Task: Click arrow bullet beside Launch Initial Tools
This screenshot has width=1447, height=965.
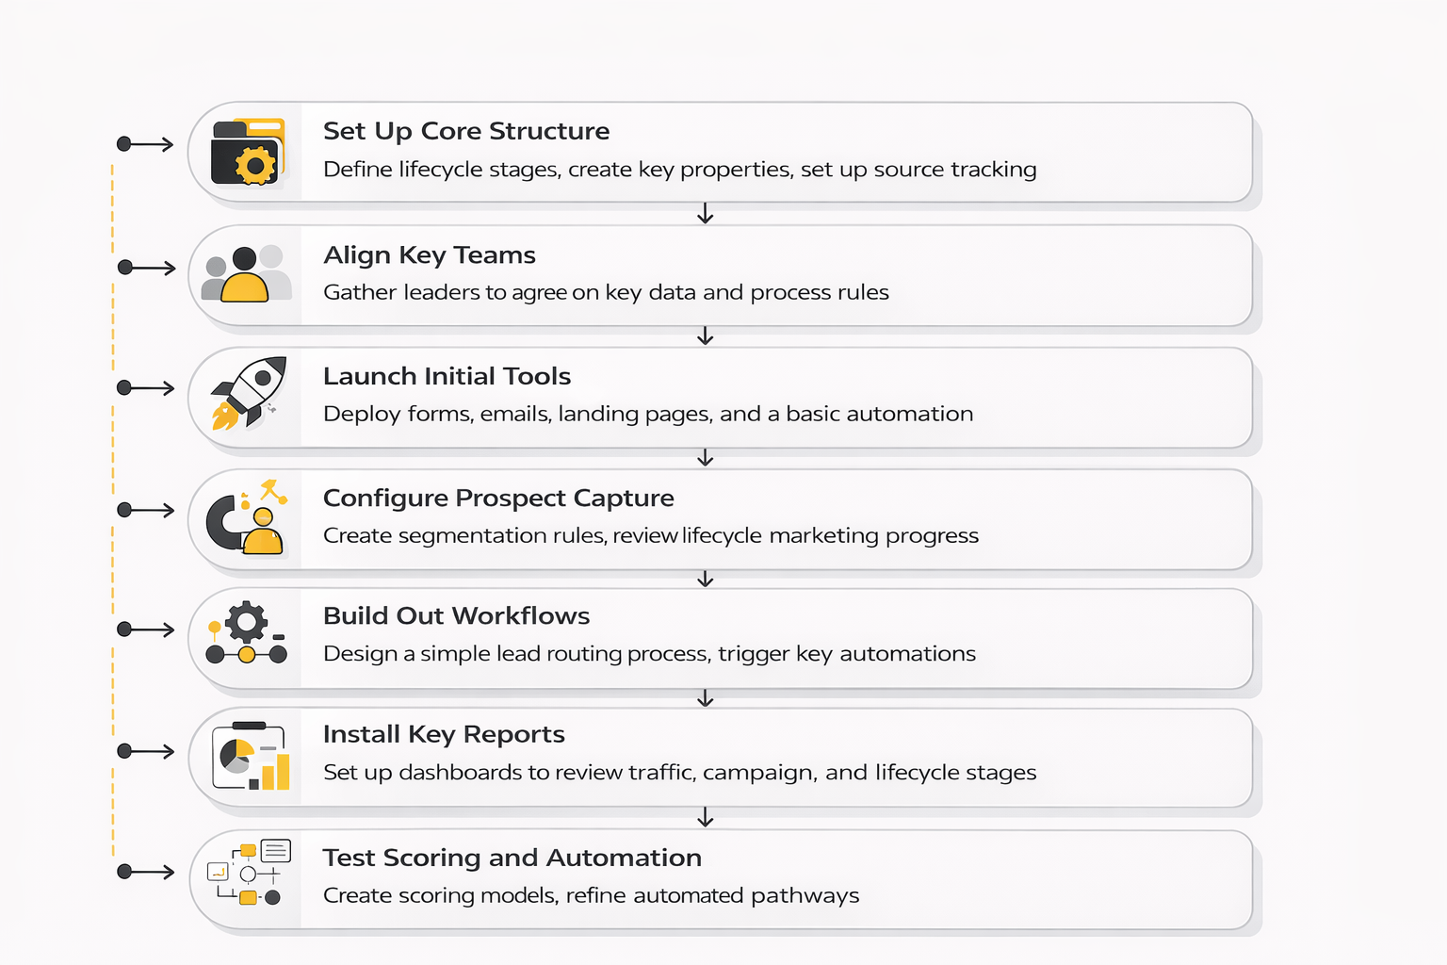Action: click(145, 388)
